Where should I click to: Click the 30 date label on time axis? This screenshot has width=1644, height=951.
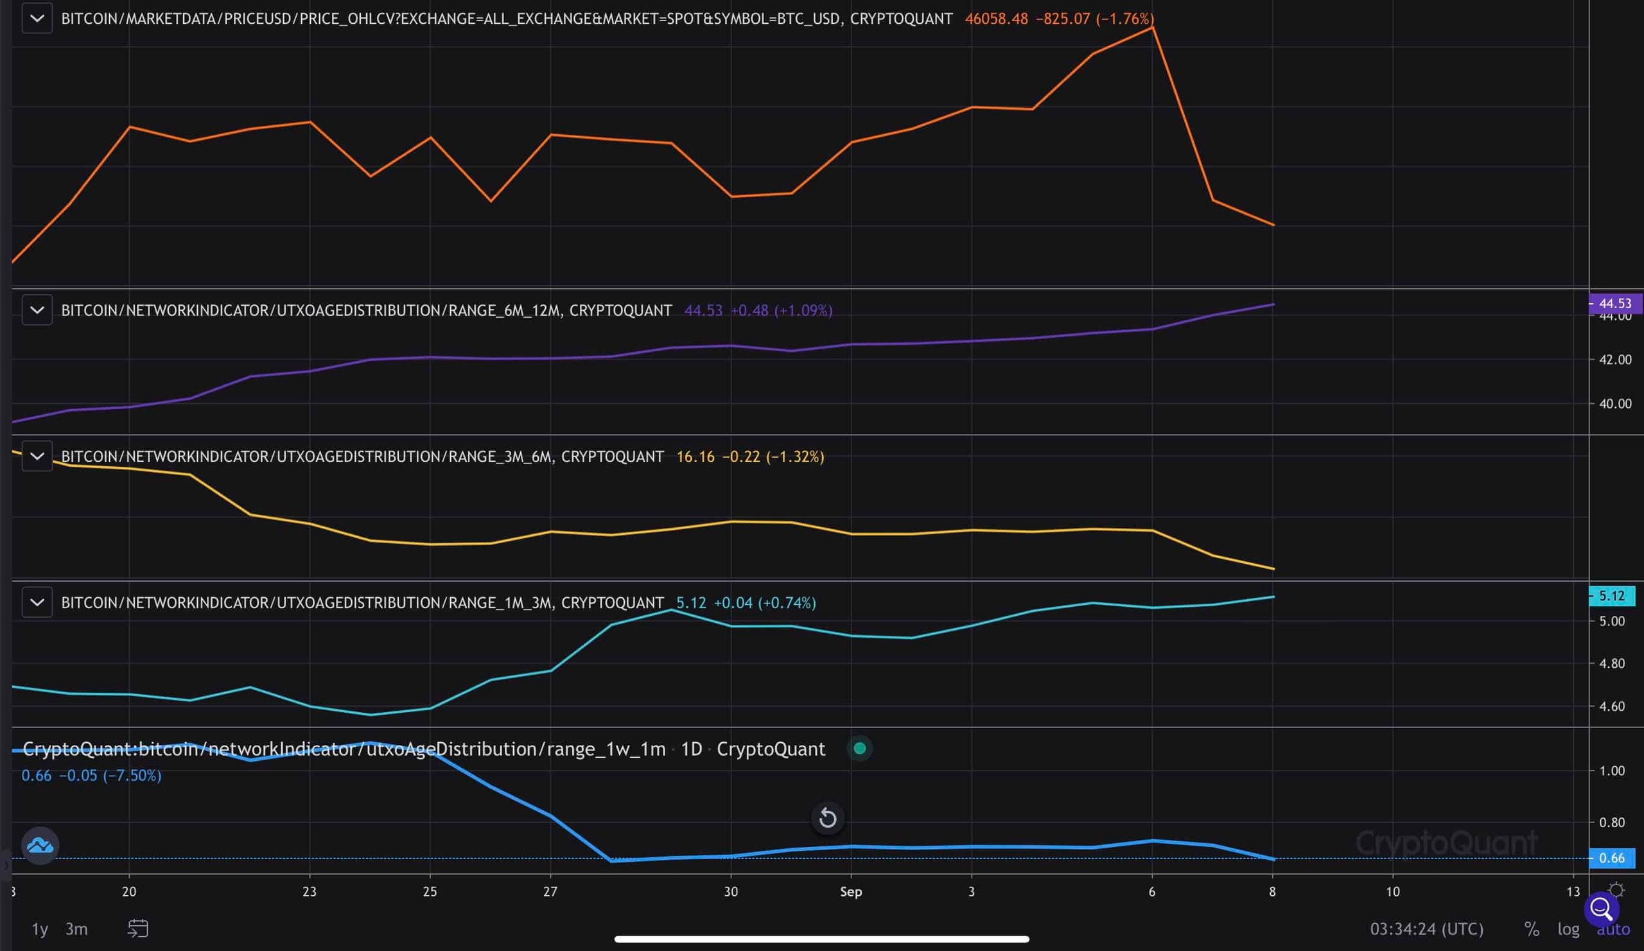coord(731,891)
